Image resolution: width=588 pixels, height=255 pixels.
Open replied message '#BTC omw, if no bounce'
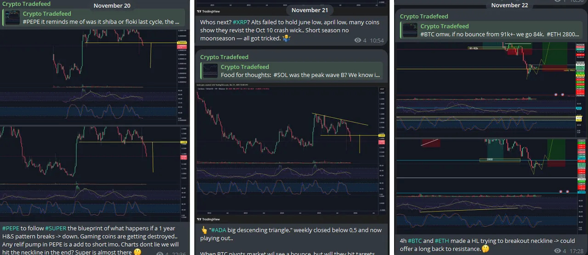(x=492, y=30)
